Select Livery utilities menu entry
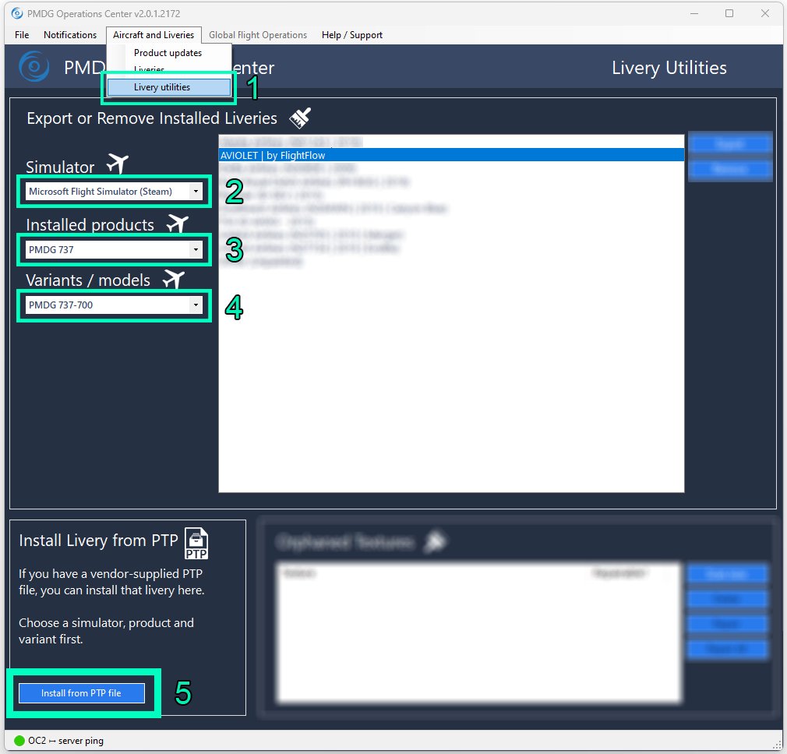787x754 pixels. (162, 87)
